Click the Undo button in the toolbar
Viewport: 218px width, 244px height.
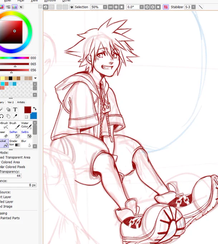click(45, 7)
